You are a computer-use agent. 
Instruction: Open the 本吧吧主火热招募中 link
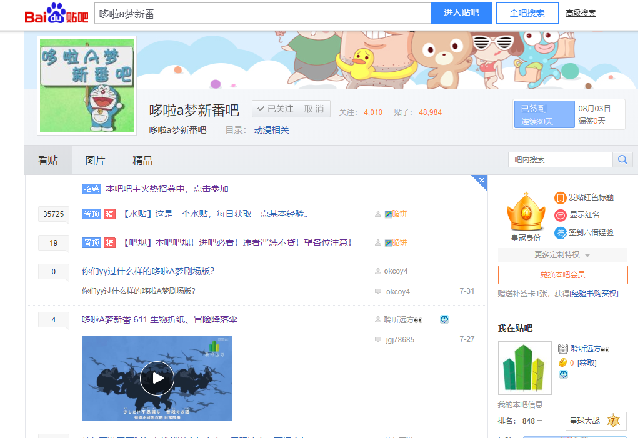pos(167,189)
